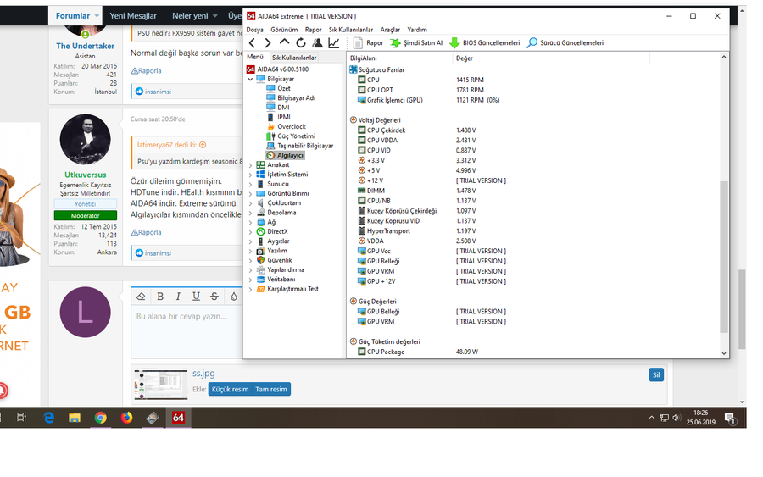The height and width of the screenshot is (477, 763).
Task: Open Utkuversus user profile link
Action: [85, 175]
